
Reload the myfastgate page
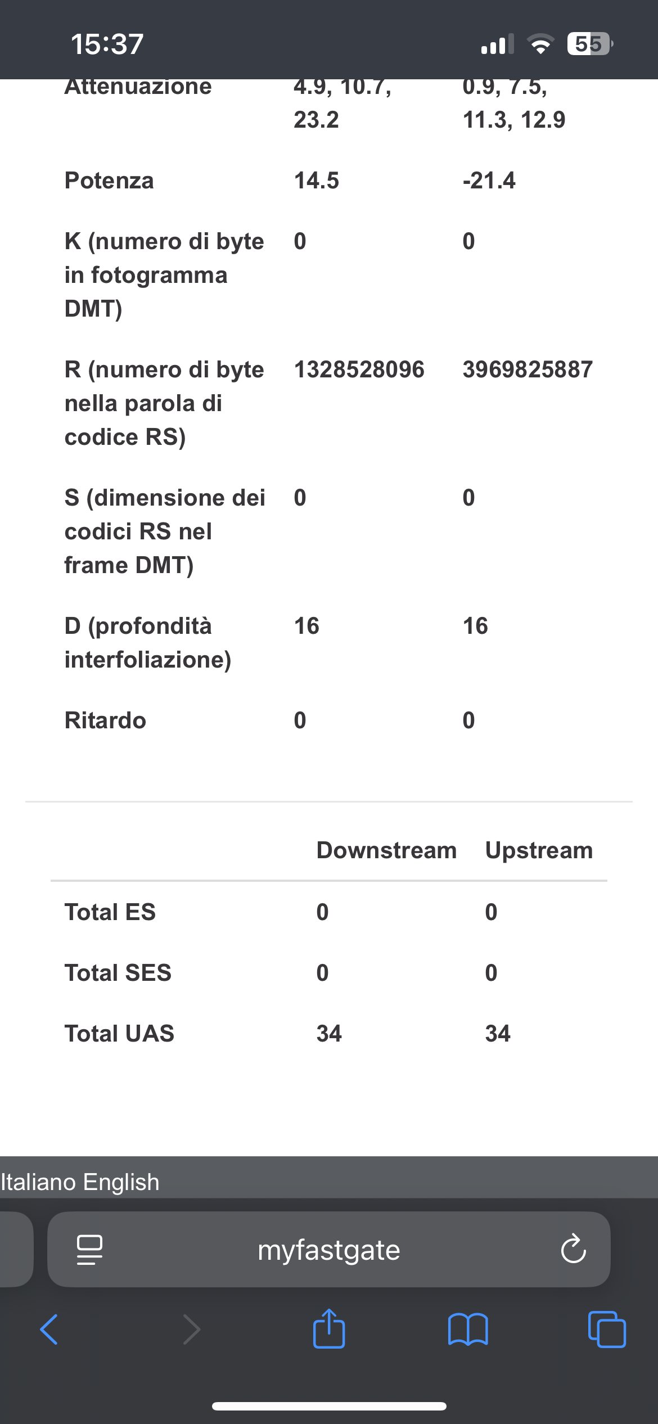point(573,1250)
